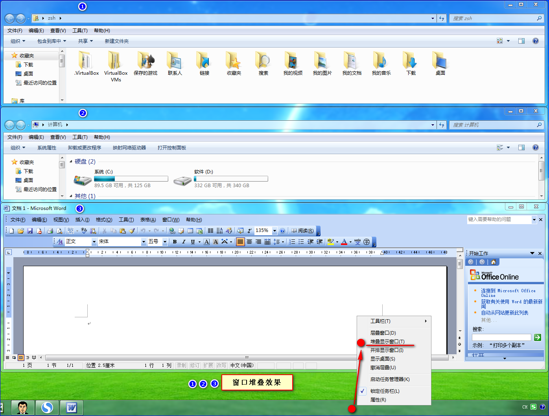The height and width of the screenshot is (416, 549).
Task: Toggle numbered list button in Word
Action: (292, 241)
